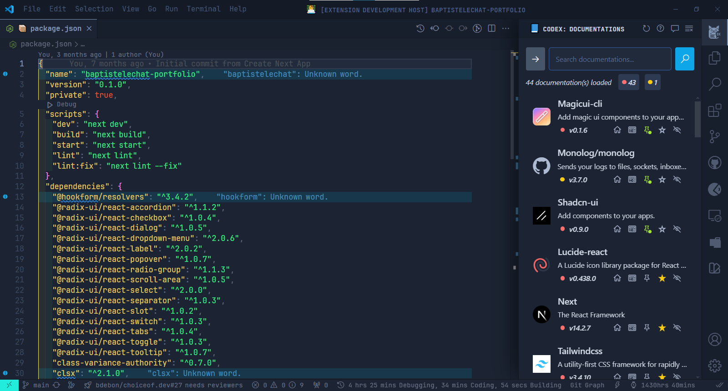The image size is (728, 391).
Task: Open the Shadcn-ui documentation title
Action: coord(578,202)
